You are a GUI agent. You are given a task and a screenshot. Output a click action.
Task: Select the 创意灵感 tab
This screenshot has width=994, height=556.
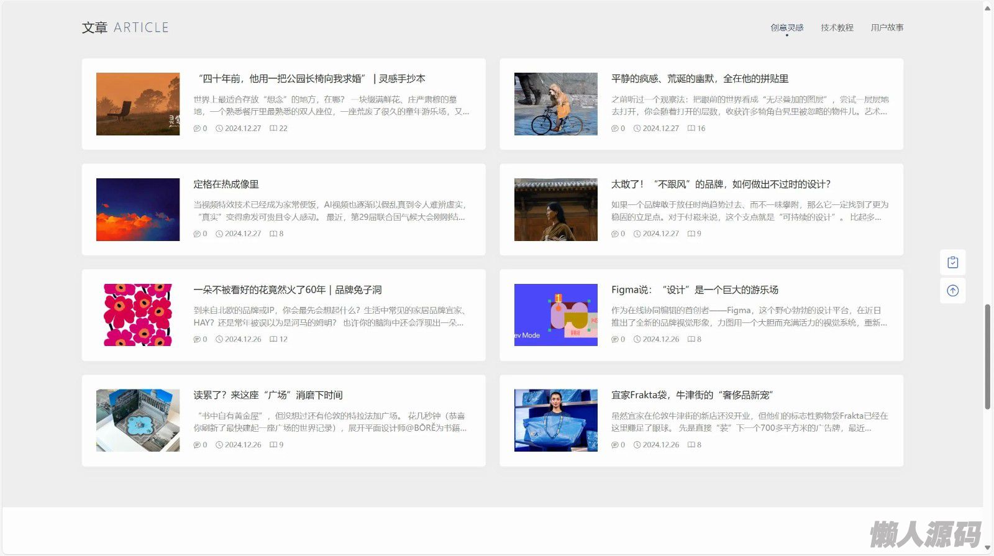(787, 28)
